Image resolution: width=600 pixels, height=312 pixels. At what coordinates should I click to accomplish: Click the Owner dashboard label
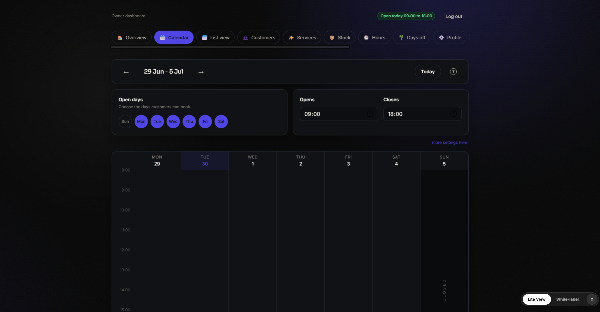point(129,16)
